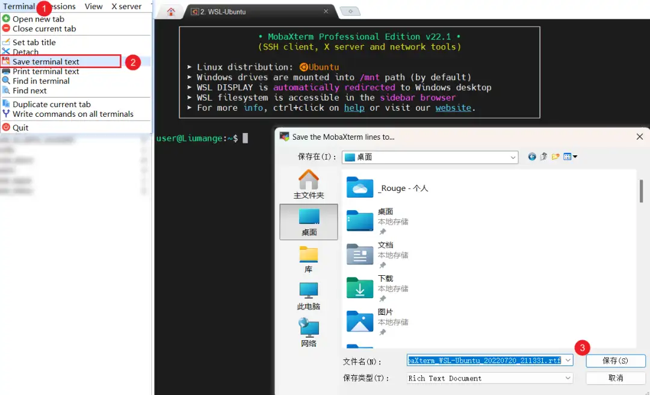This screenshot has height=395, width=650.
Task: Open the X server menu
Action: [126, 6]
